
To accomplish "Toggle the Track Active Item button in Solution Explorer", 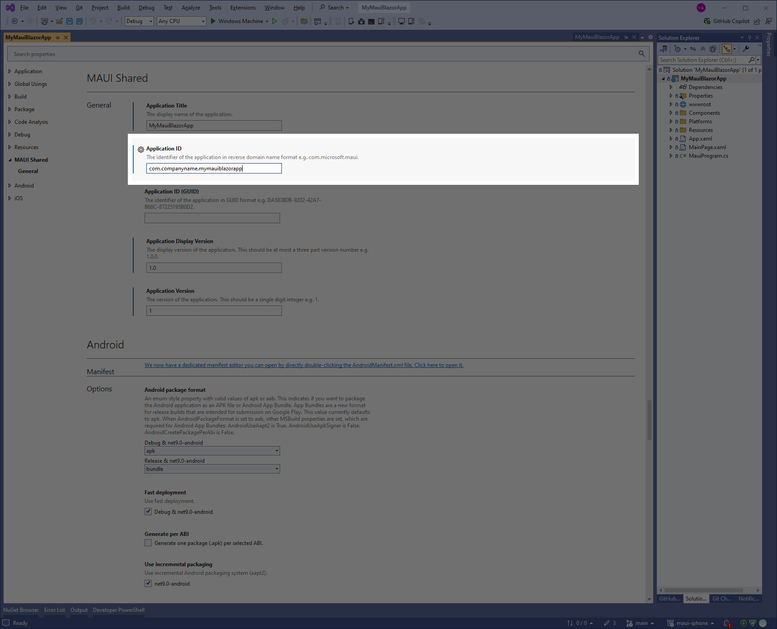I will click(726, 49).
